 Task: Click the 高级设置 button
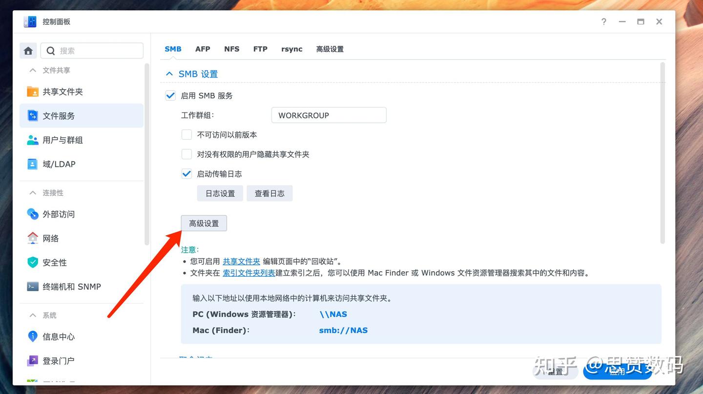[x=204, y=223]
